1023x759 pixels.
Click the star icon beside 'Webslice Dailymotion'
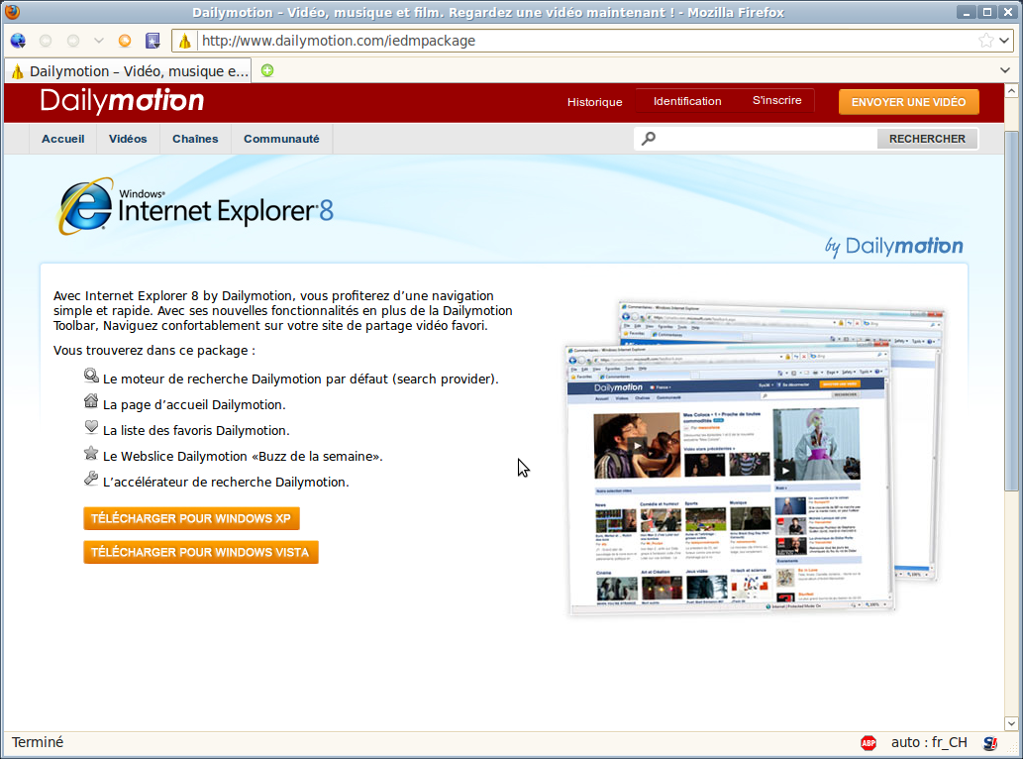pos(91,452)
